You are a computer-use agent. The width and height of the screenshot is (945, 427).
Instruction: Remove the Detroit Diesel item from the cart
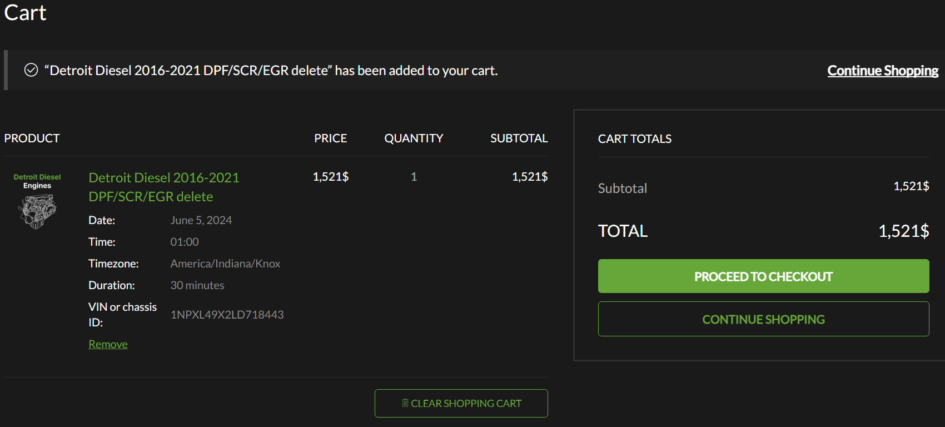click(108, 344)
